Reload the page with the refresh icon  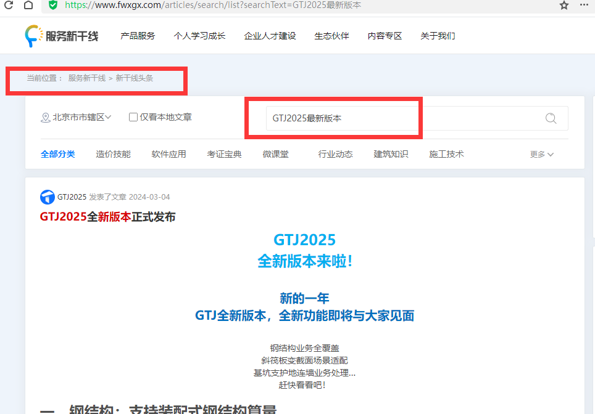pos(9,5)
